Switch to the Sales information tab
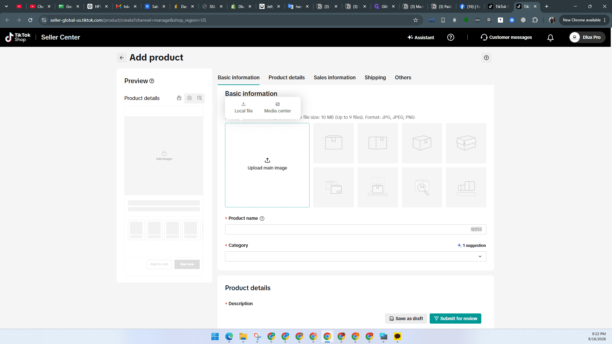The height and width of the screenshot is (344, 612). [x=334, y=77]
